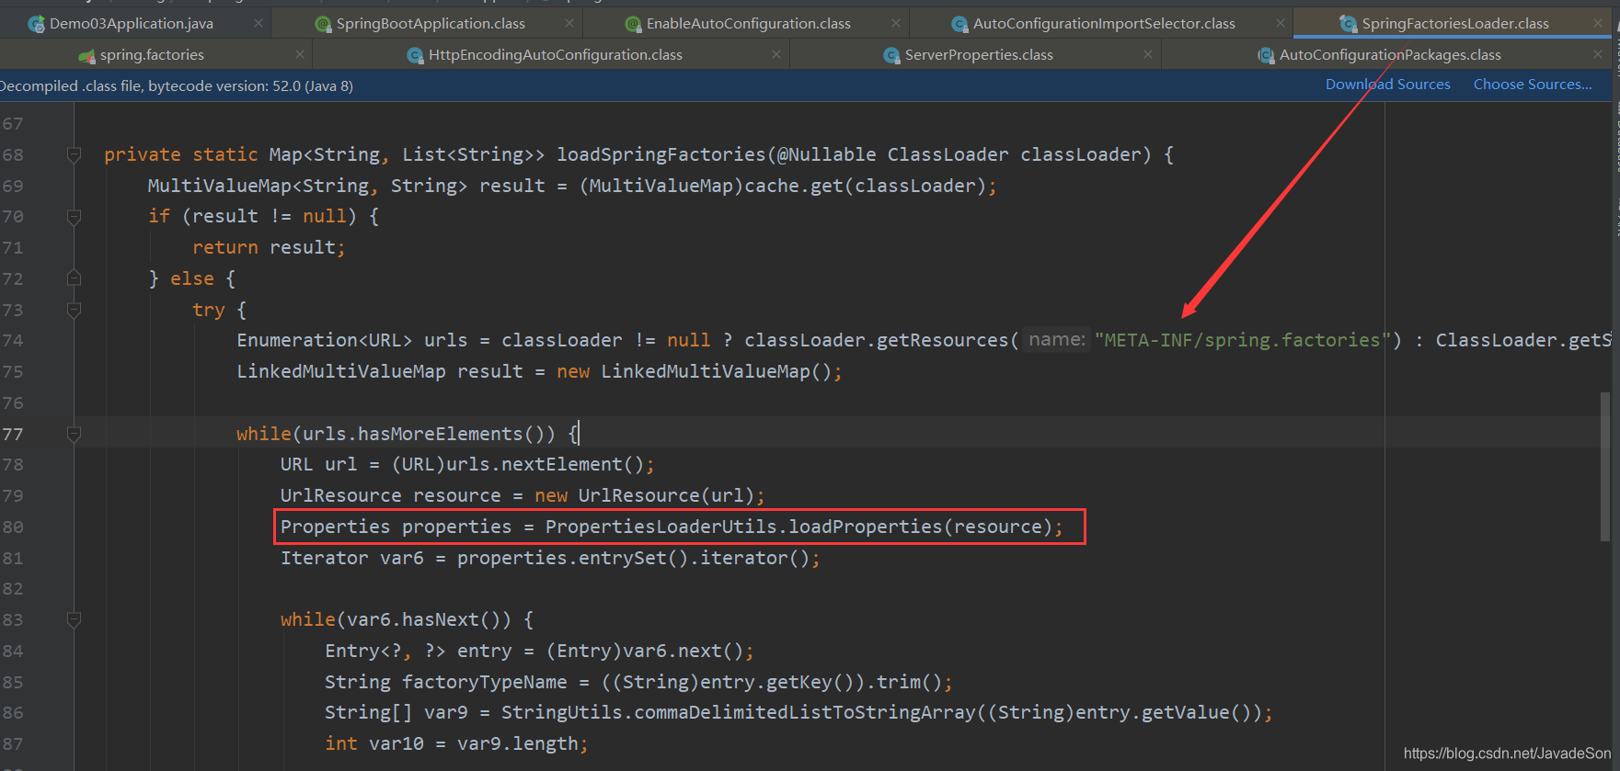Click AutoConfigurationImportSelector.class file icon
The width and height of the screenshot is (1620, 771).
pyautogui.click(x=959, y=24)
